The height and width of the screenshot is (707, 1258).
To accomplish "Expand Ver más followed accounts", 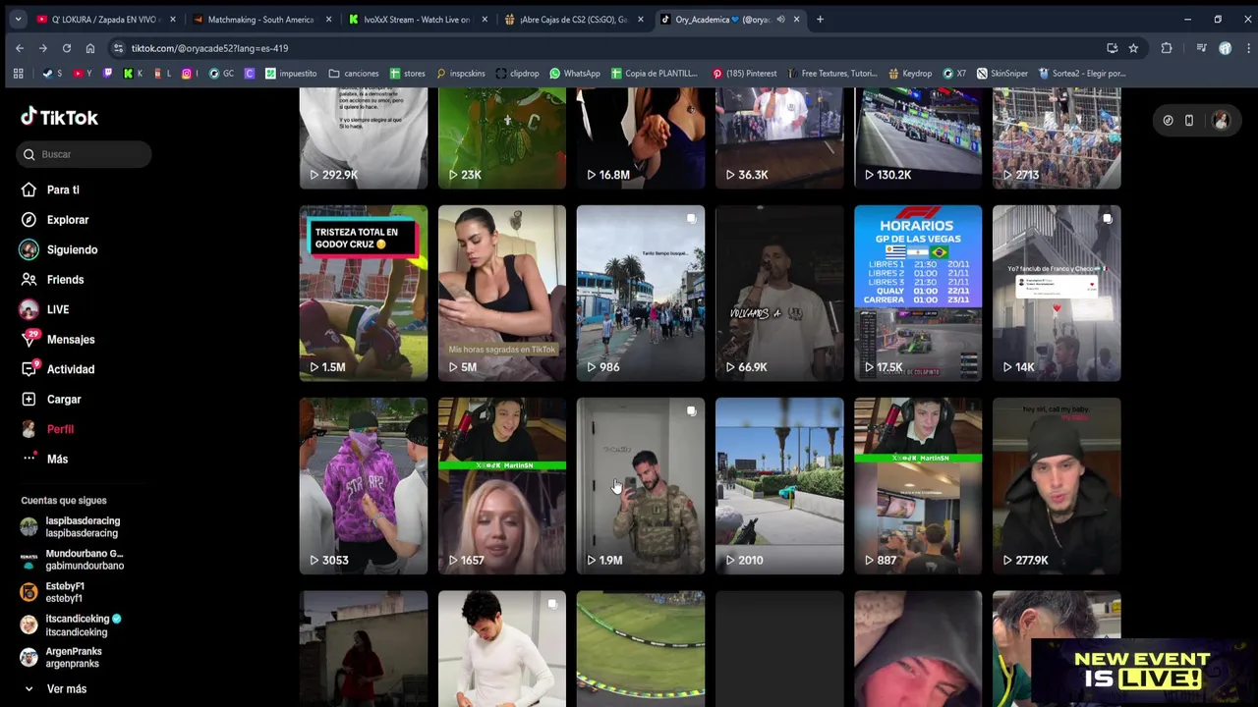I will (66, 689).
